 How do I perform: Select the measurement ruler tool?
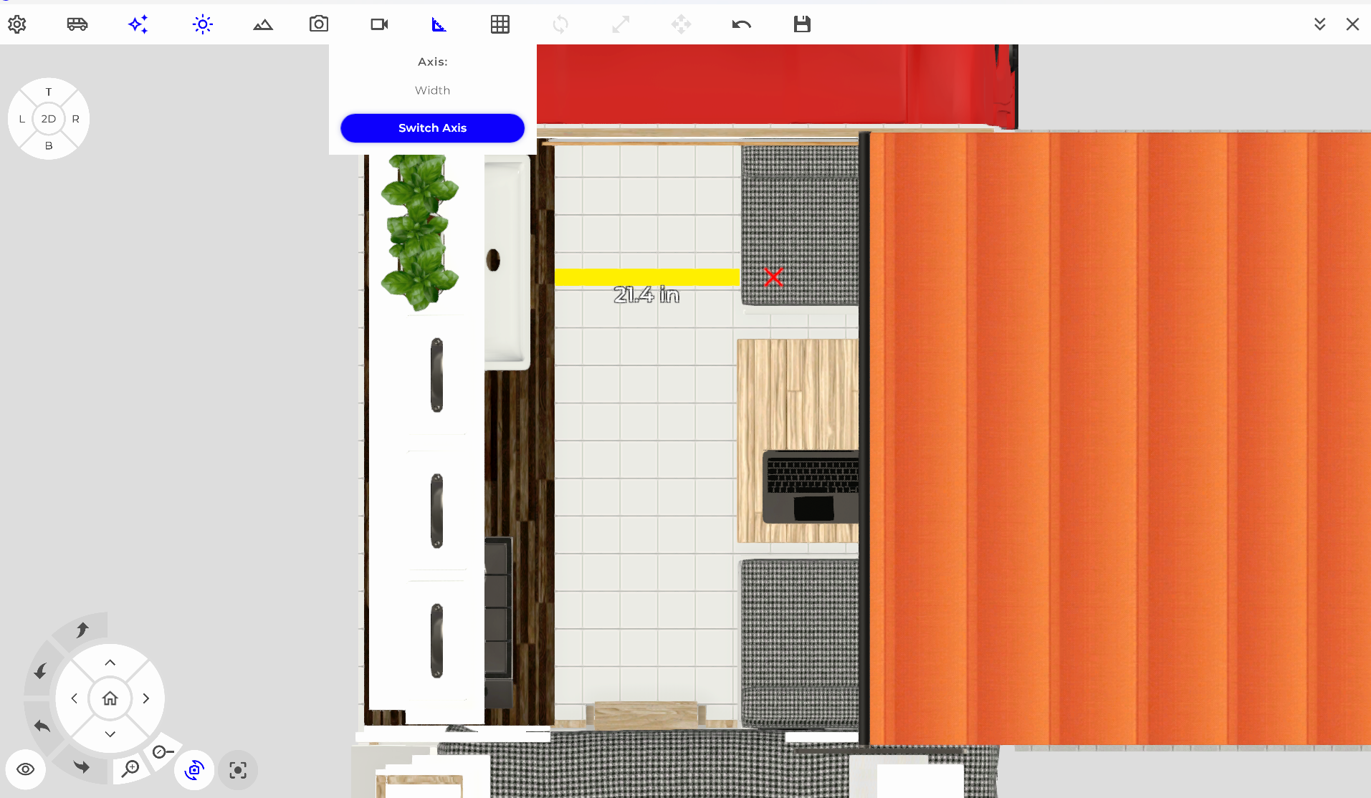pyautogui.click(x=439, y=24)
